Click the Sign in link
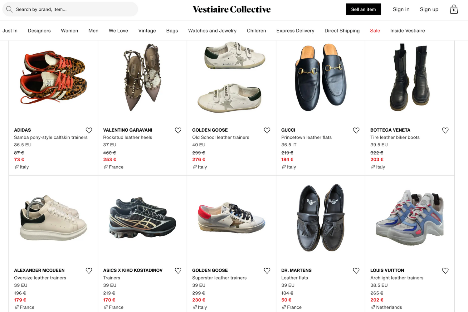This screenshot has height=312, width=468. click(x=401, y=9)
